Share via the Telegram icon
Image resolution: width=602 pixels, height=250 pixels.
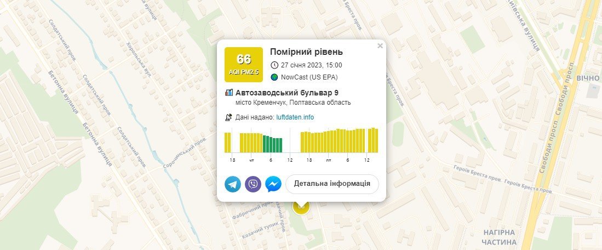pos(233,184)
